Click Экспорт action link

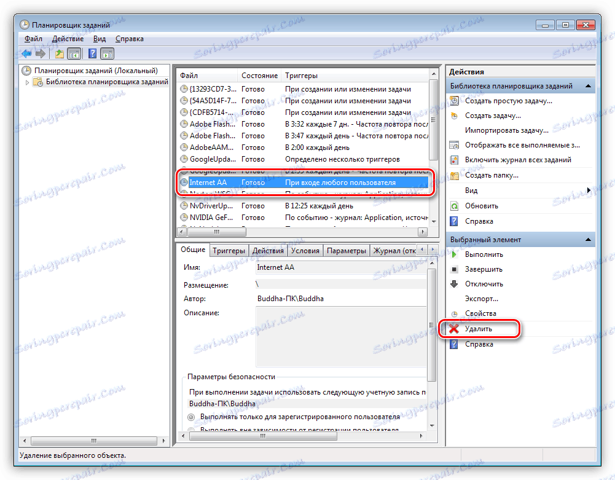click(482, 299)
